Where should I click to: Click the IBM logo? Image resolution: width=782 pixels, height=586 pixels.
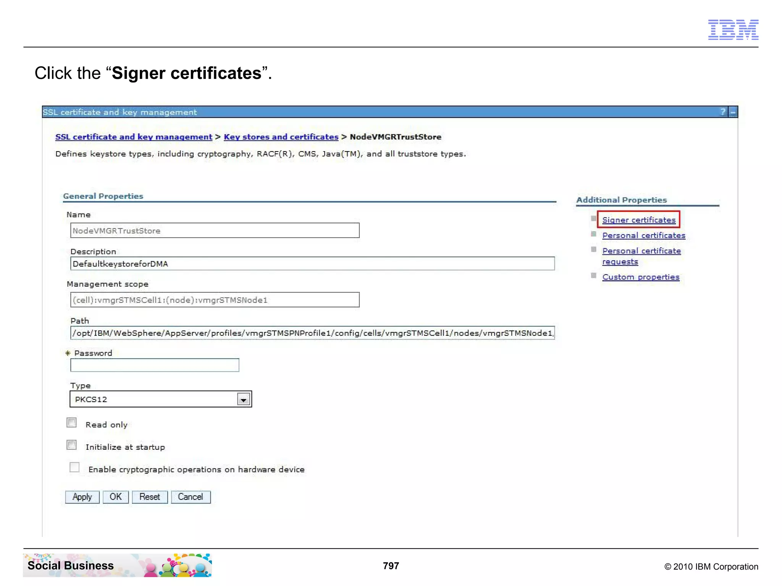click(733, 29)
